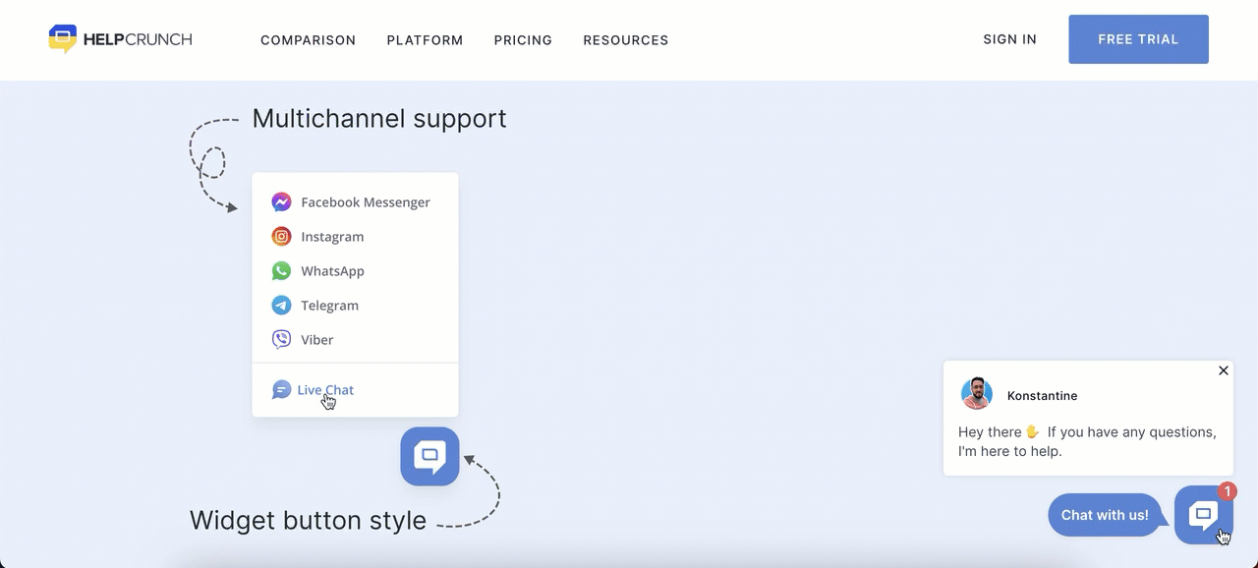This screenshot has width=1258, height=568.
Task: Select the Live Chat text link
Action: 325,390
